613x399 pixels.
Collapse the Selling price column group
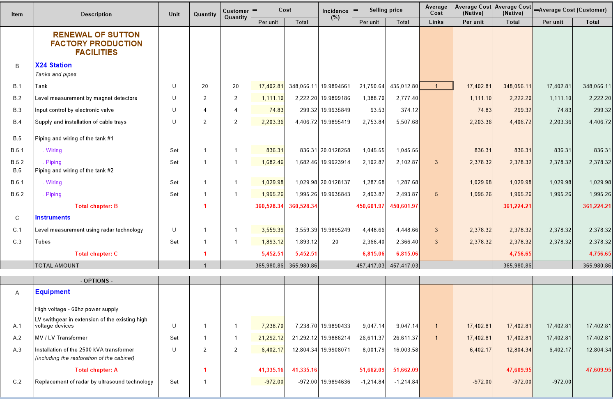click(x=356, y=10)
